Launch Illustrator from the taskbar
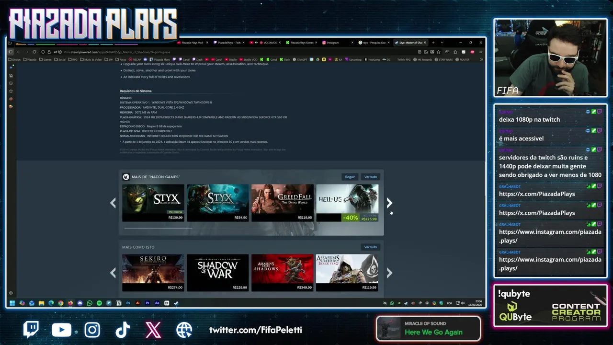The width and height of the screenshot is (613, 345). pos(138,303)
